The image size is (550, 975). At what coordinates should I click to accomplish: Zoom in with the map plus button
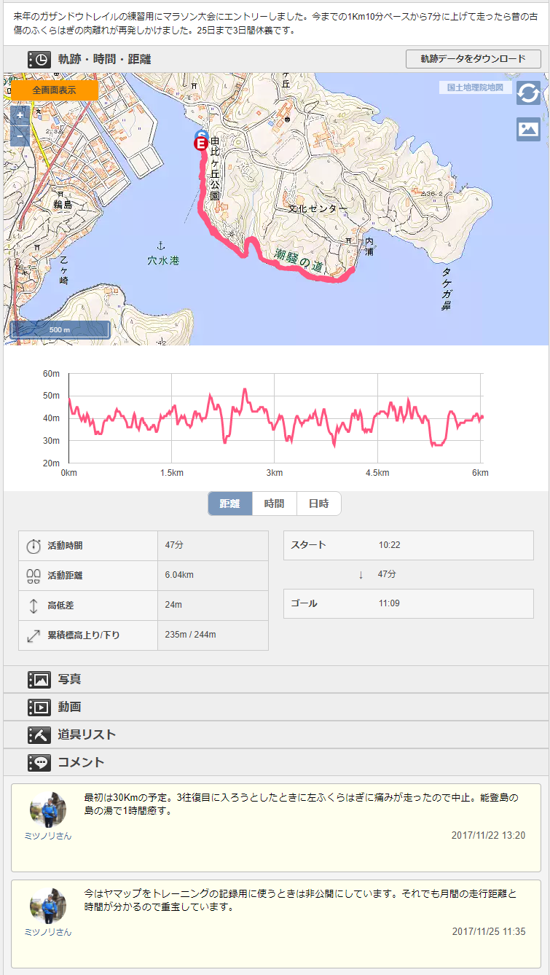click(x=20, y=115)
